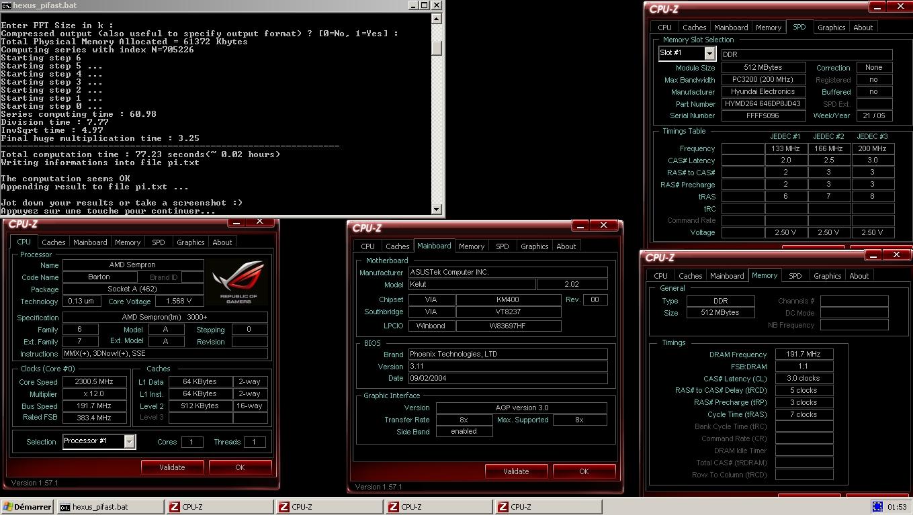Click the CAS# Latency 3.0 clocks value
913x515 pixels.
click(804, 379)
